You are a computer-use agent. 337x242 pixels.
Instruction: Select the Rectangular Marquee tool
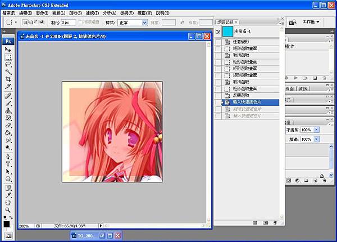8,57
